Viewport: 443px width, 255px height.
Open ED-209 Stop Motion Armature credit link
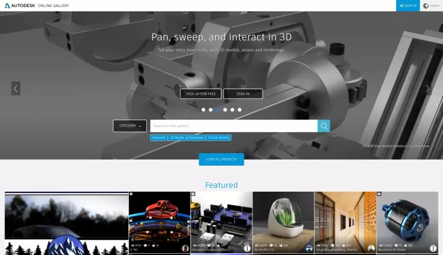click(x=396, y=146)
